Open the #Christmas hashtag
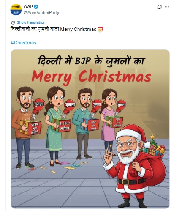The width and height of the screenshot is (174, 211). (x=24, y=43)
